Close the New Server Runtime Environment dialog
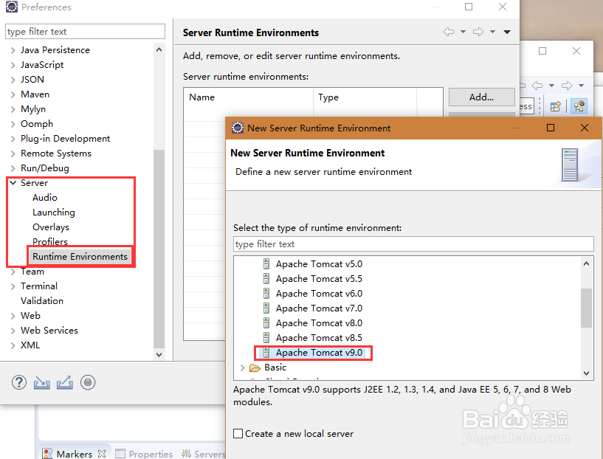 pos(584,128)
